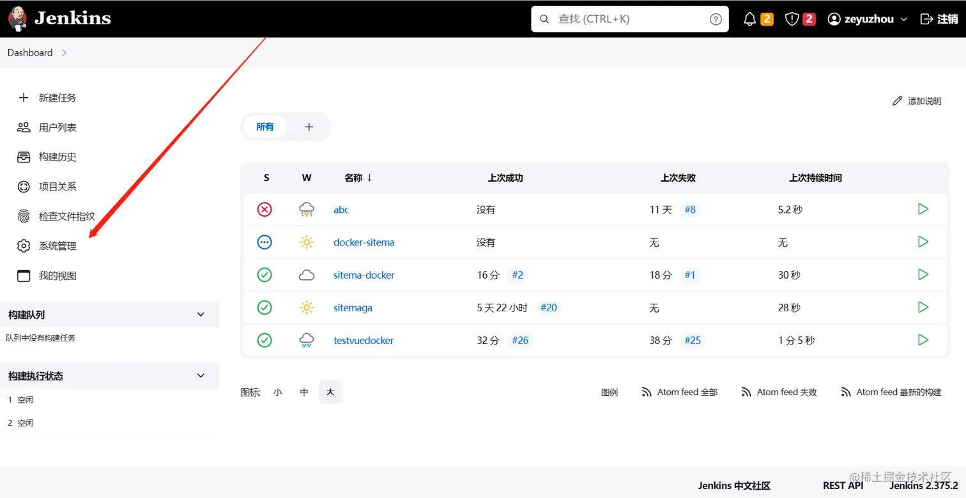Open 检查文件指纹 in the sidebar
Image resolution: width=966 pixels, height=498 pixels.
(x=56, y=216)
